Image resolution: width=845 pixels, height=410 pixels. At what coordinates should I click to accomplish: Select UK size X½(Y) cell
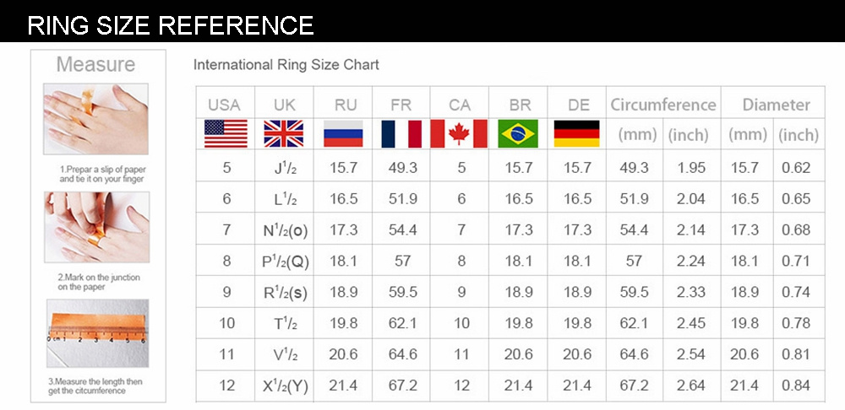(x=286, y=386)
